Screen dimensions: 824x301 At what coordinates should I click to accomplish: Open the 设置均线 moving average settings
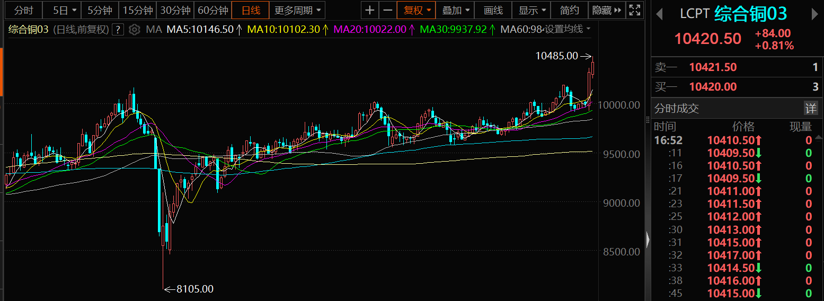(567, 30)
